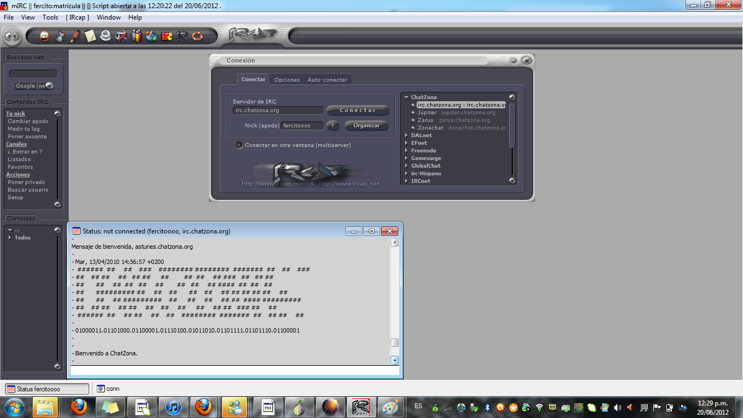Click the Swiss army knife toolbar icon
This screenshot has width=743, height=418.
(121, 36)
